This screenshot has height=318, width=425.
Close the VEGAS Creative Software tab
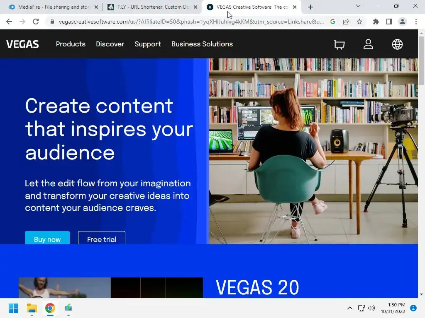coord(295,7)
